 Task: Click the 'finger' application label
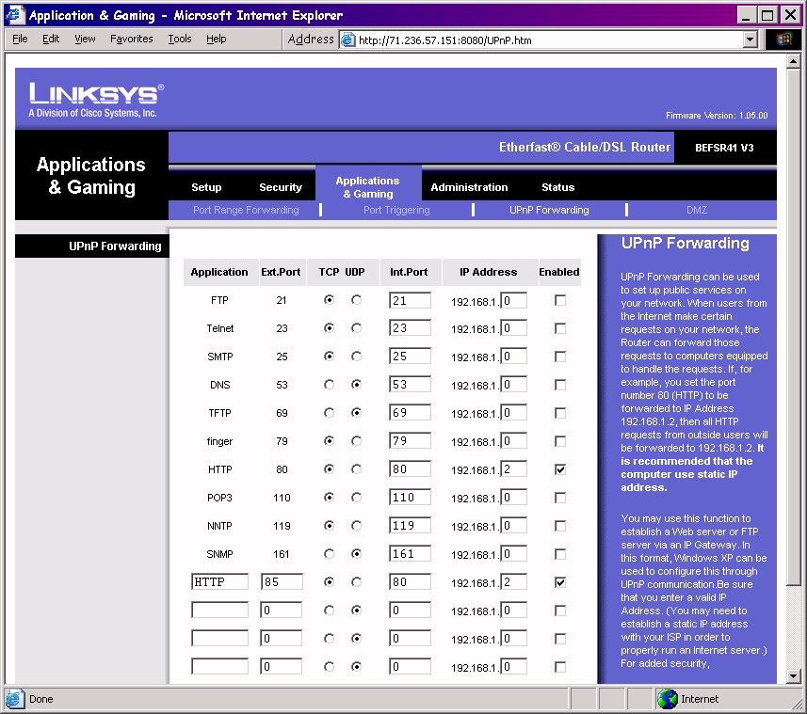pos(219,441)
